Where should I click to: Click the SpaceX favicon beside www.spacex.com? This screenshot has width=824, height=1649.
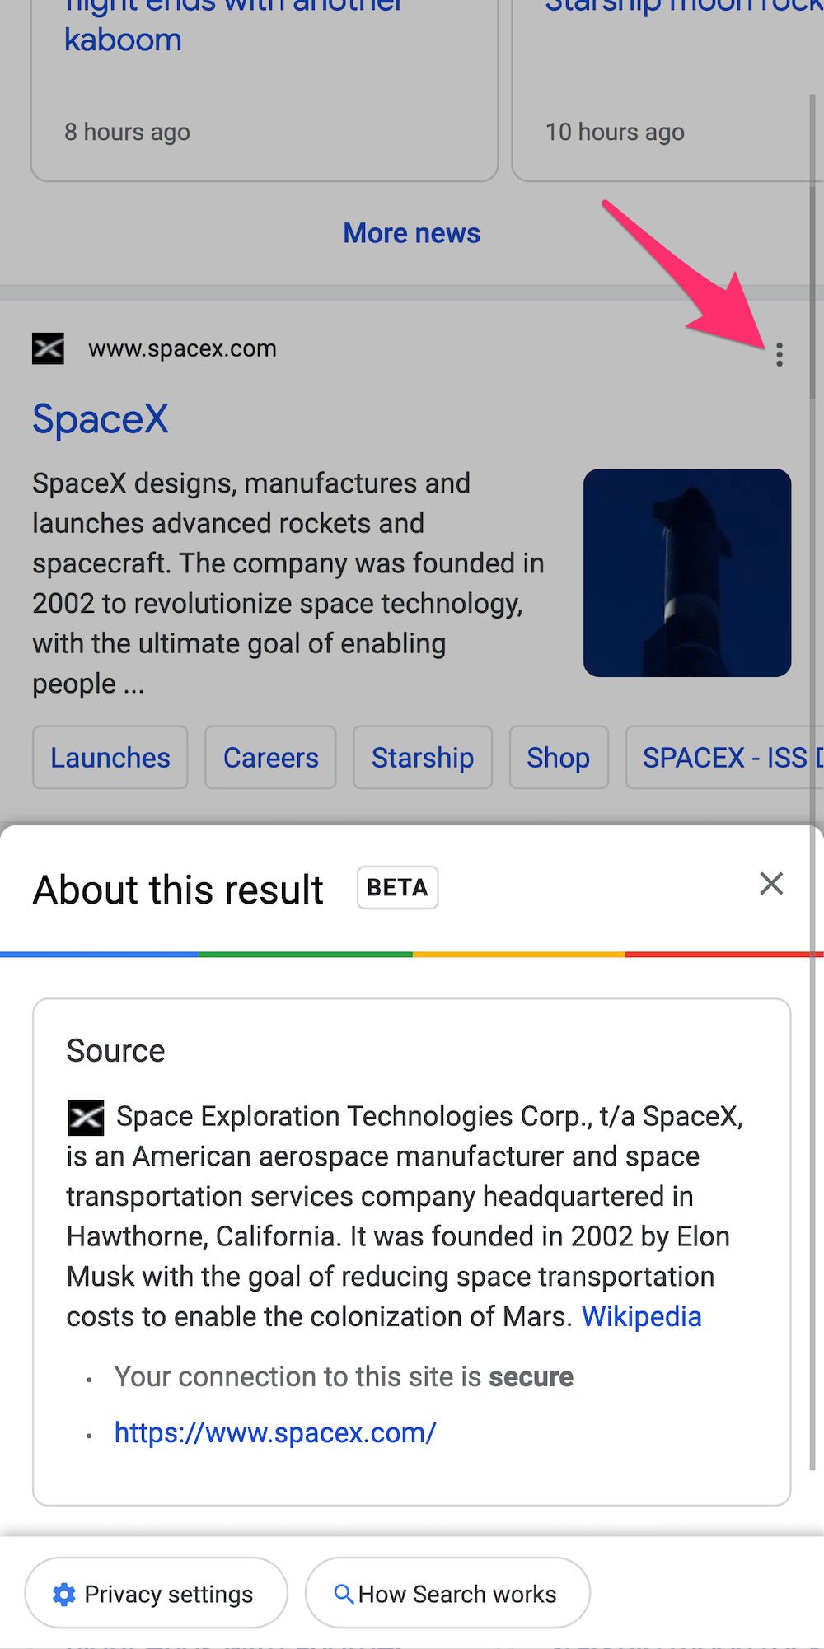tap(48, 348)
